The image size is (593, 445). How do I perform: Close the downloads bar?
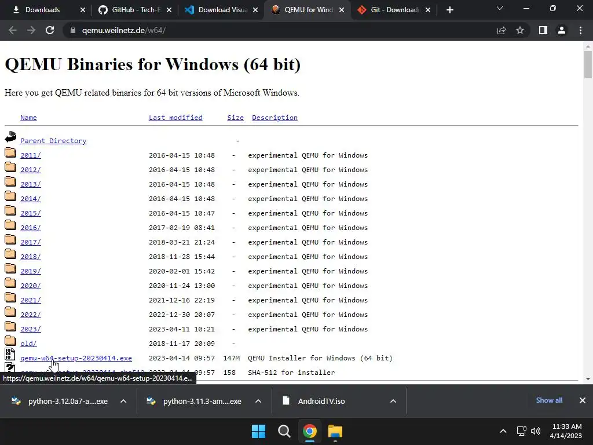coord(583,400)
